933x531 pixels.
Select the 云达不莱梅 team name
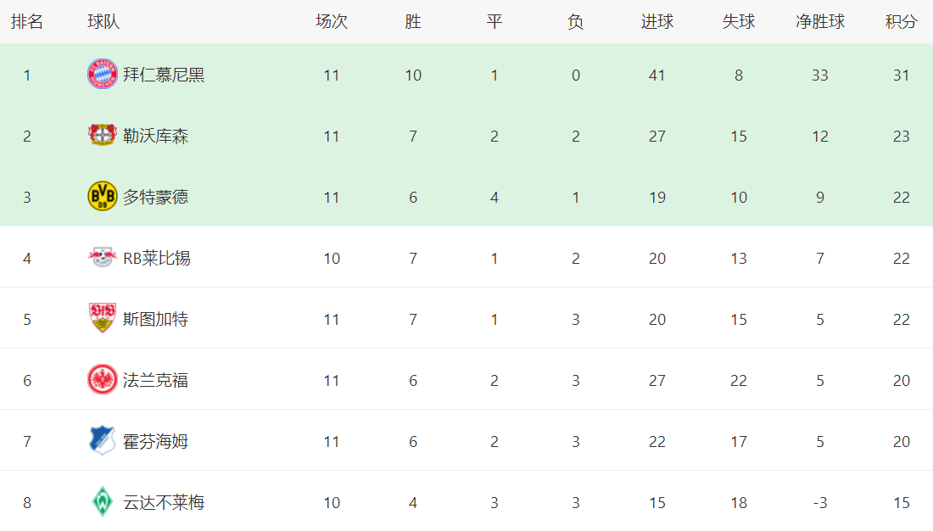click(x=164, y=502)
